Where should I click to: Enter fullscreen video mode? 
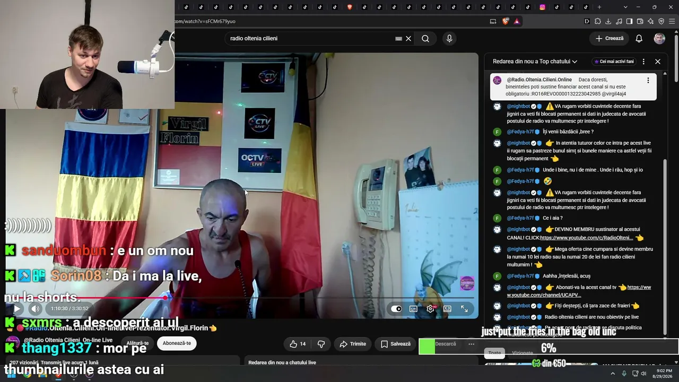pos(464,309)
